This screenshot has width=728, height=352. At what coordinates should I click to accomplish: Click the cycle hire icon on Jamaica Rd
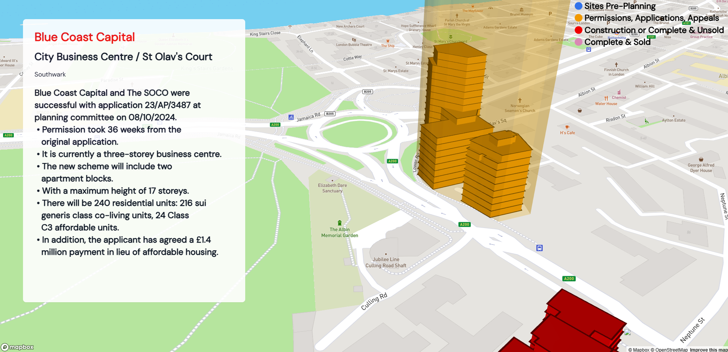tap(291, 117)
